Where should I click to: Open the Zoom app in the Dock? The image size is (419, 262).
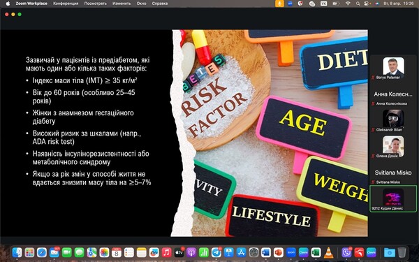point(291,252)
